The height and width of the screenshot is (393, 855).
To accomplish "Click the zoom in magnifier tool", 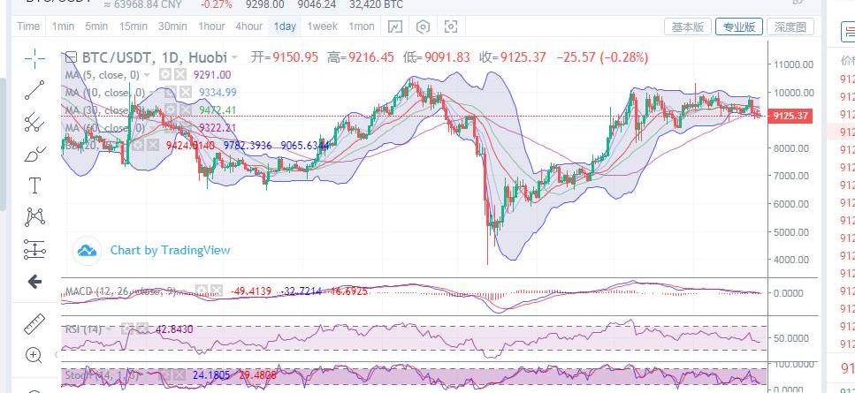I will [x=34, y=355].
